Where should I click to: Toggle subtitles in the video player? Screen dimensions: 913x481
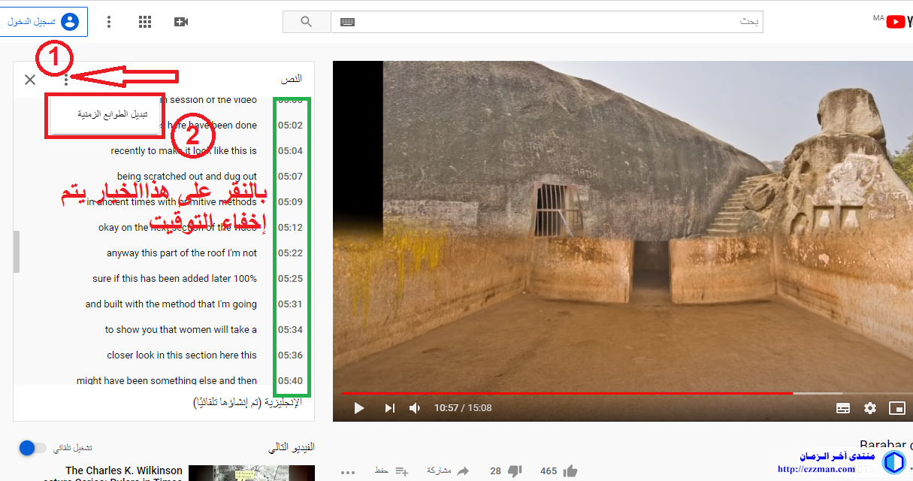click(843, 408)
